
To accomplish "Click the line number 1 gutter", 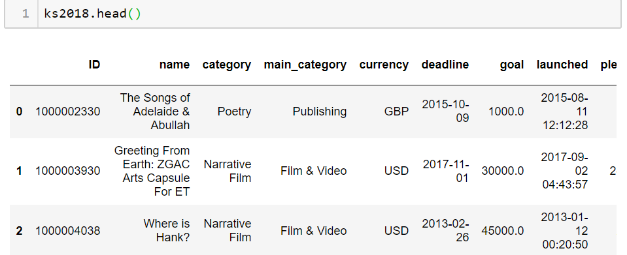I will pyautogui.click(x=25, y=14).
